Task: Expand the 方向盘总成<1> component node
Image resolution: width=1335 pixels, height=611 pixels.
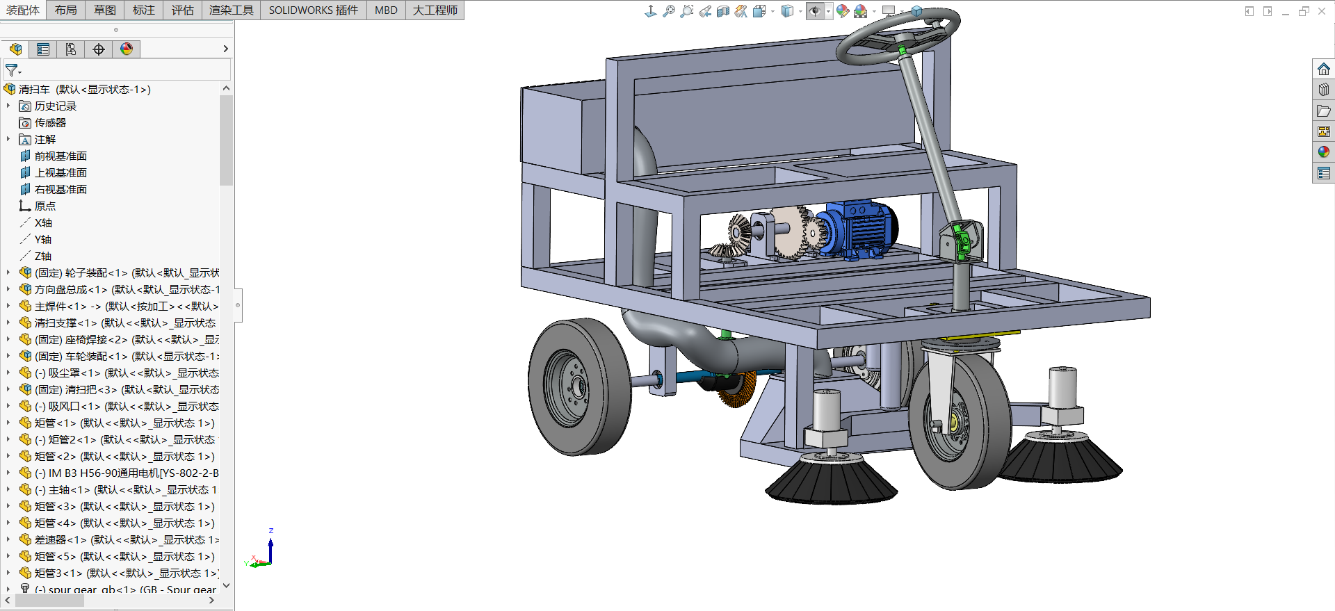Action: (8, 289)
